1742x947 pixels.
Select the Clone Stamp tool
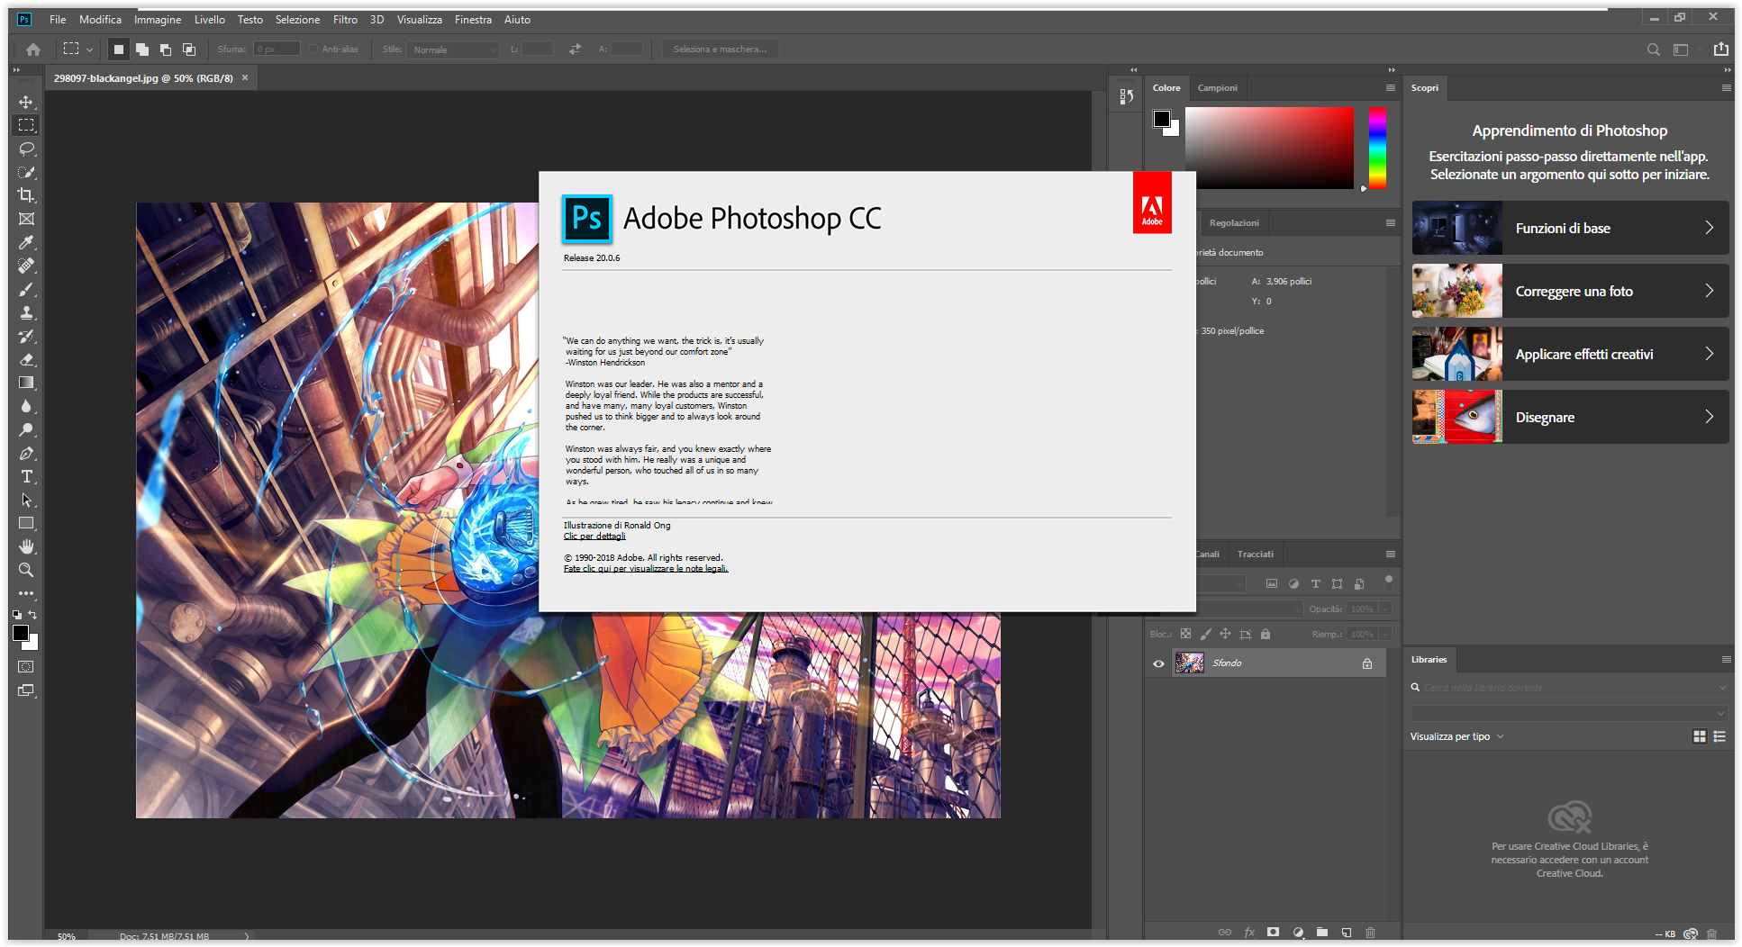tap(26, 312)
